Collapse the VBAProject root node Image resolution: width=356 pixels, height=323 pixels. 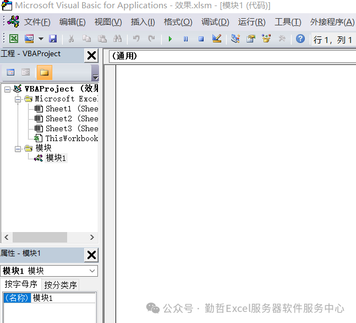pos(8,89)
